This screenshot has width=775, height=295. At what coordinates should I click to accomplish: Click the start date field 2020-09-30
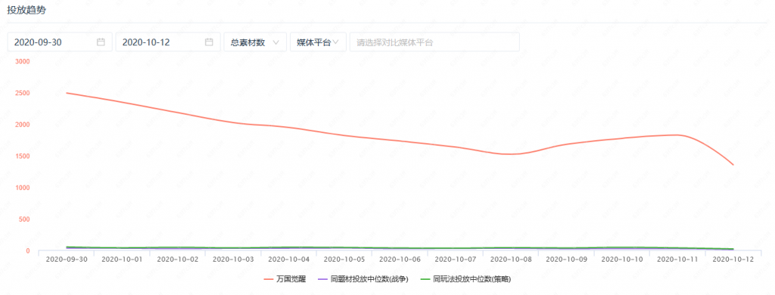coord(60,42)
